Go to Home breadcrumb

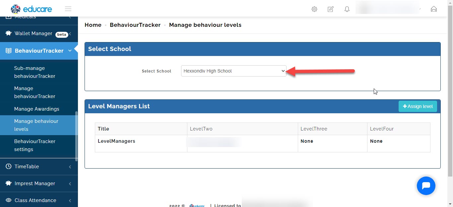93,25
